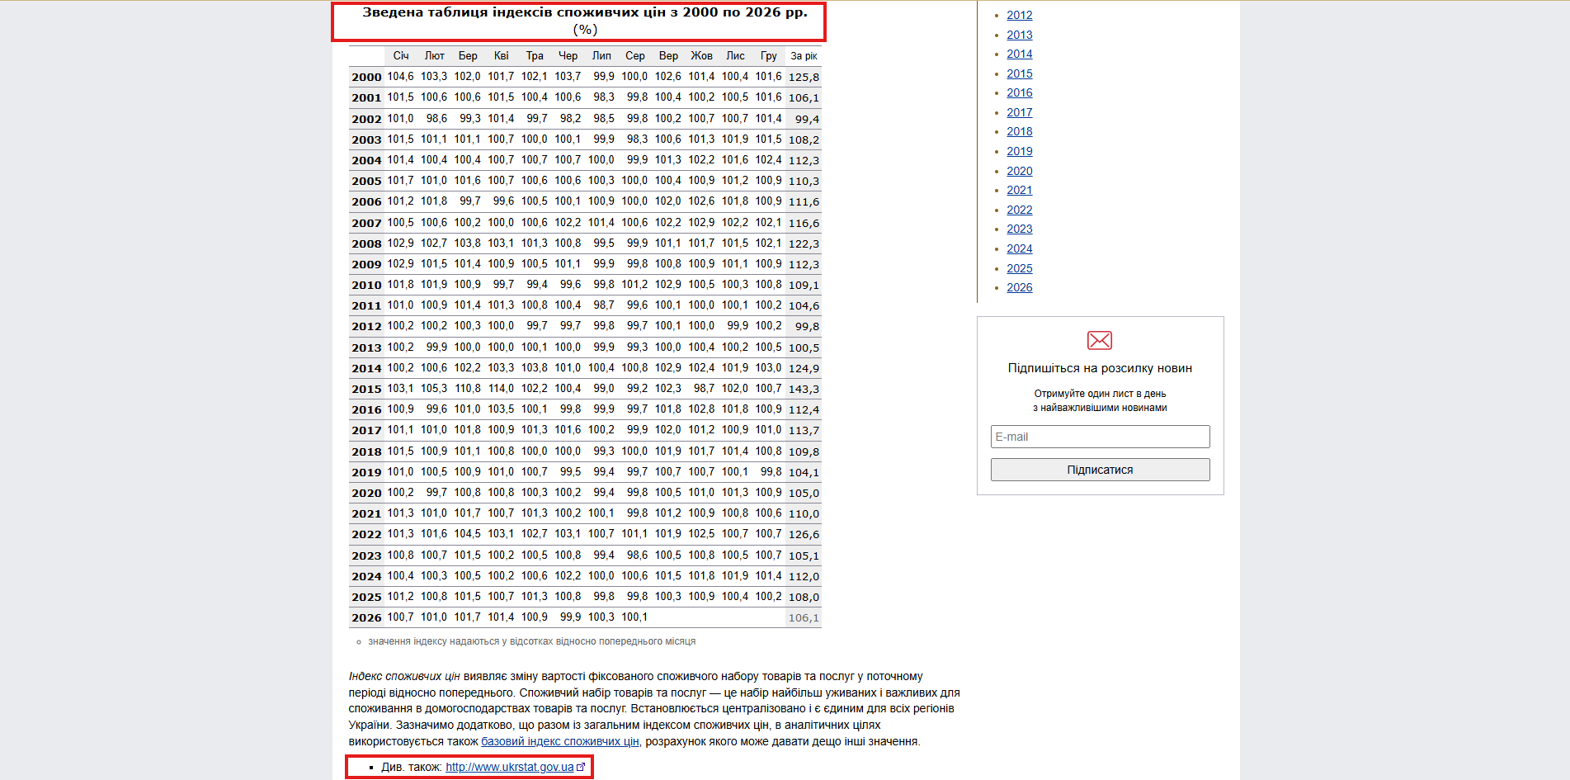Select the 2015 row label
The image size is (1570, 780).
366,389
